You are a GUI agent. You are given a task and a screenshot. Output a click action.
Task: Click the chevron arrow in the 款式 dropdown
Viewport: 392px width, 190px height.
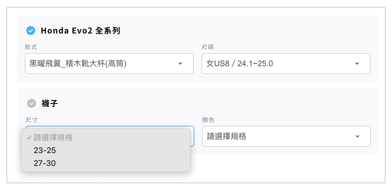180,64
